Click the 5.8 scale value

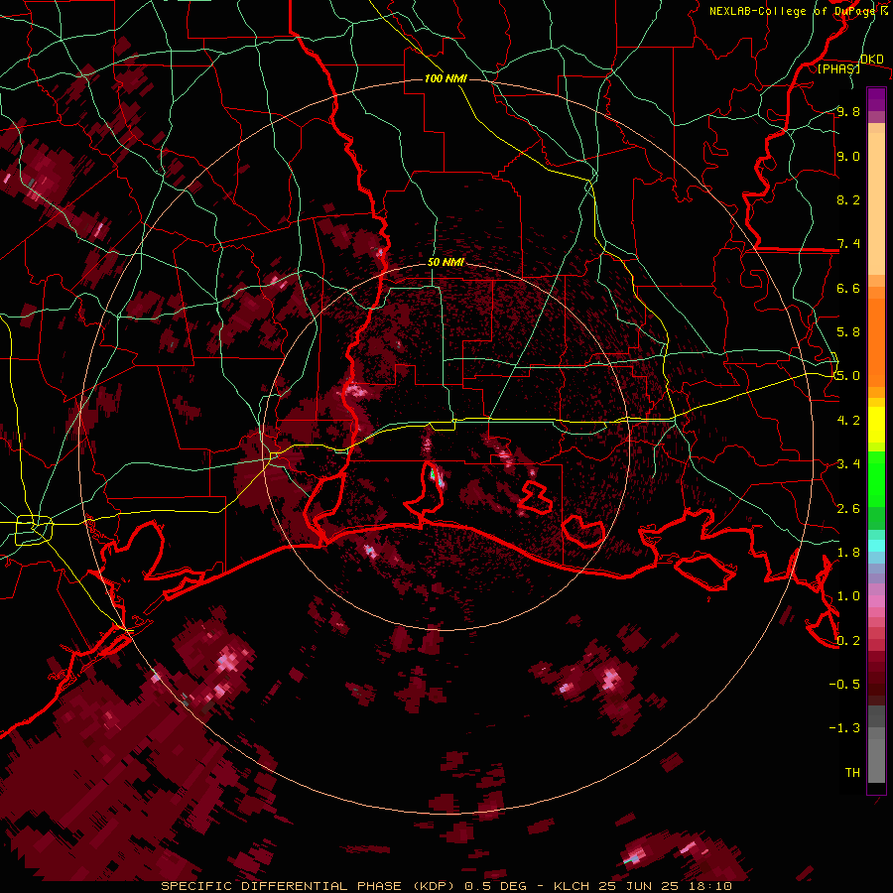pyautogui.click(x=848, y=331)
